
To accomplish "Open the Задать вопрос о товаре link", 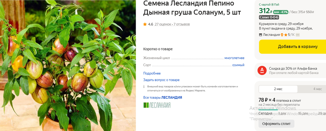I will (x=161, y=80).
